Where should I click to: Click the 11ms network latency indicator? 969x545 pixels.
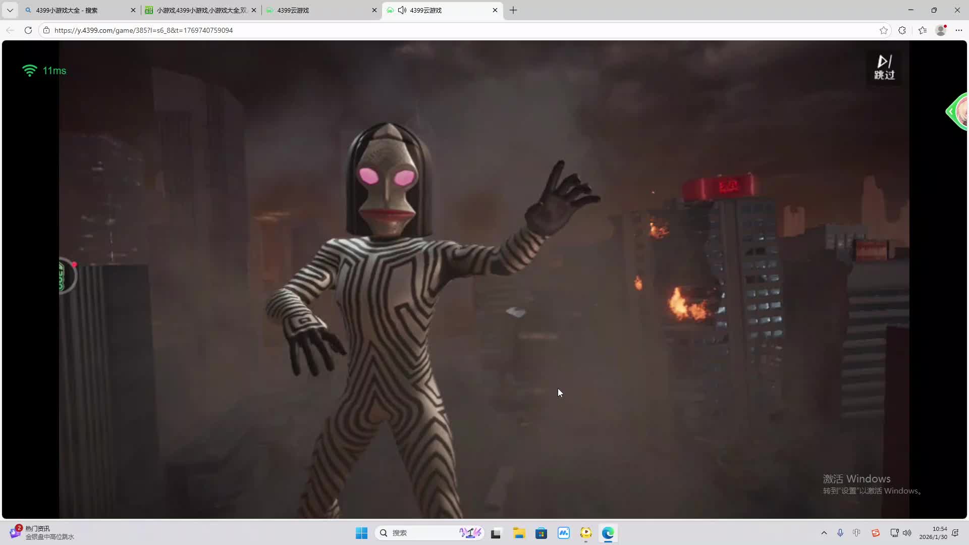coord(44,71)
